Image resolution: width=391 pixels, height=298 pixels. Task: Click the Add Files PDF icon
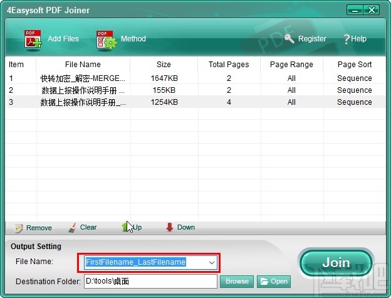pos(33,39)
